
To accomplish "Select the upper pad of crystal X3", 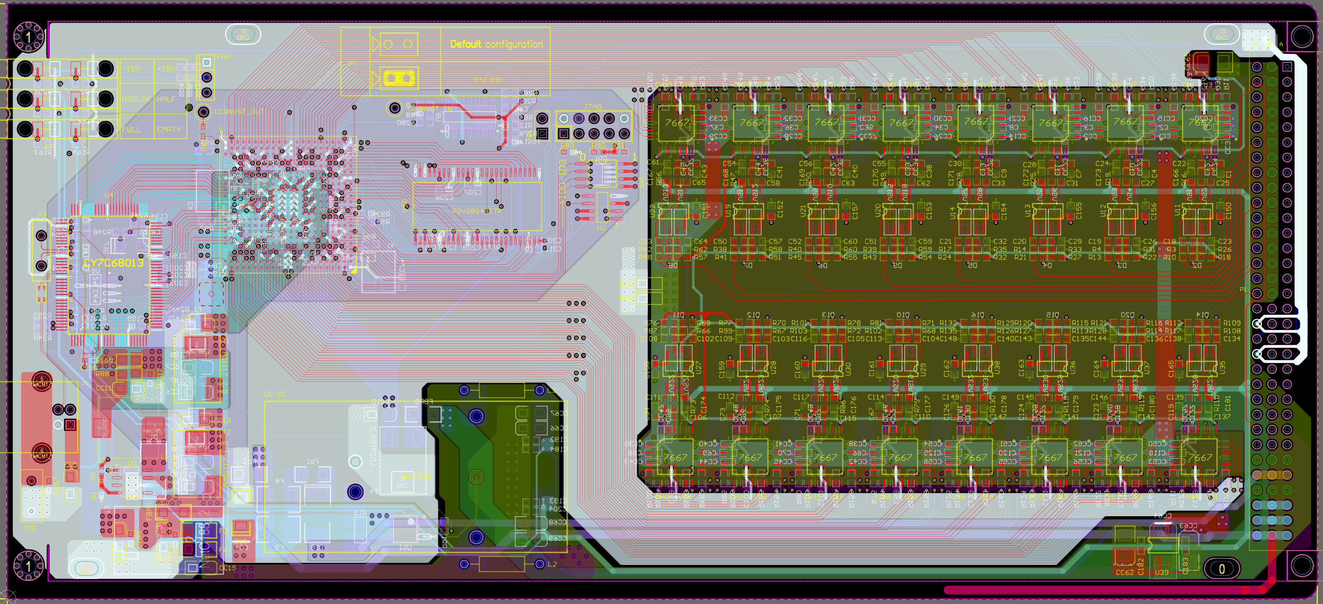I will click(41, 236).
